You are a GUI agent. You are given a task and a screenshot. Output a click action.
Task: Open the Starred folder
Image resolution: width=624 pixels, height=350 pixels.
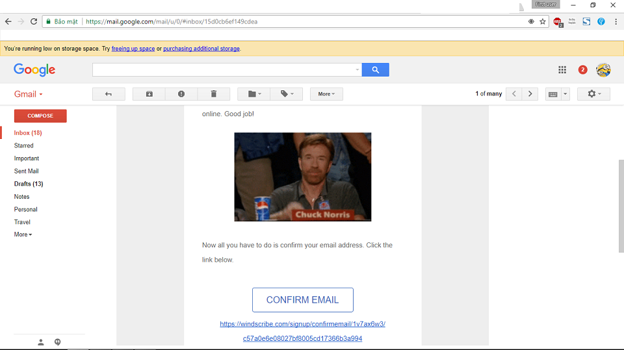[24, 145]
